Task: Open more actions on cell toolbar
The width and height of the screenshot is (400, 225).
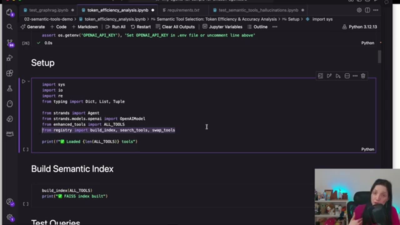Action: [x=355, y=76]
